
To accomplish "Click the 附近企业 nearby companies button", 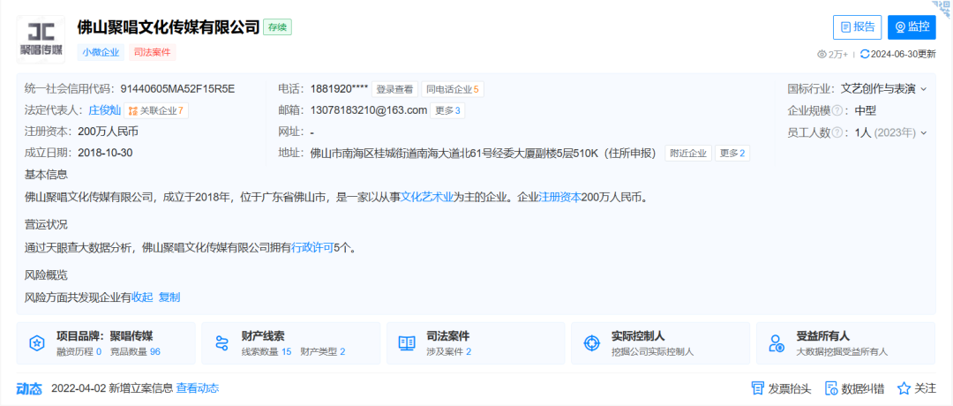I will 688,154.
